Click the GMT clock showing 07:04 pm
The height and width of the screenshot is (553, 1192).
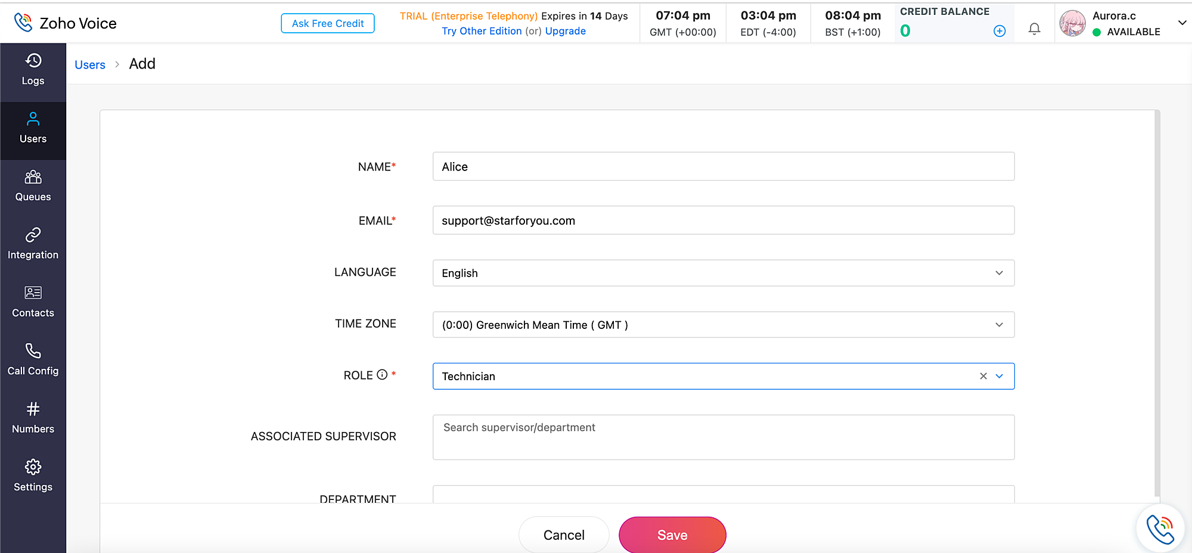coord(683,23)
